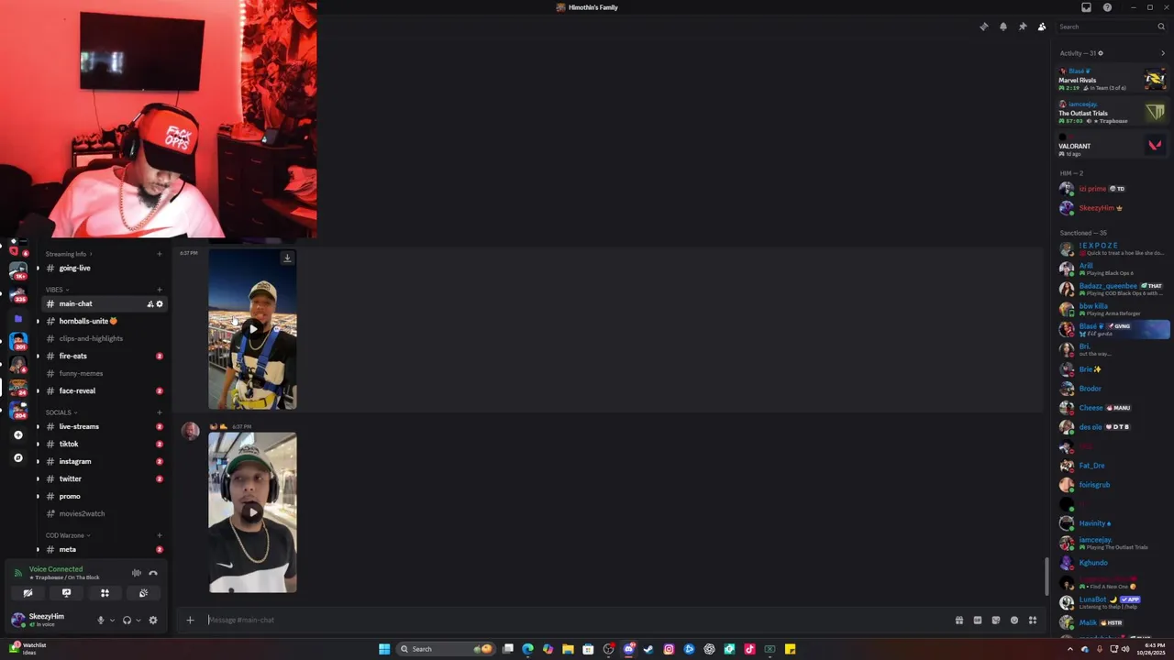Open The Outlast Trials activity card

point(1112,113)
